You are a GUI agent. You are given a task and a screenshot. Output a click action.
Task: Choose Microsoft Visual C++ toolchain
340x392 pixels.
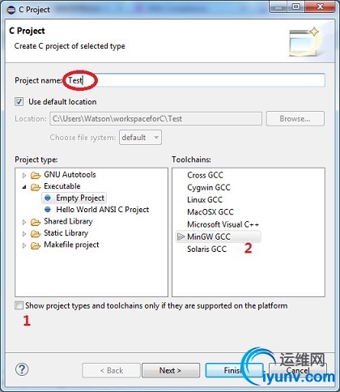[x=223, y=224]
